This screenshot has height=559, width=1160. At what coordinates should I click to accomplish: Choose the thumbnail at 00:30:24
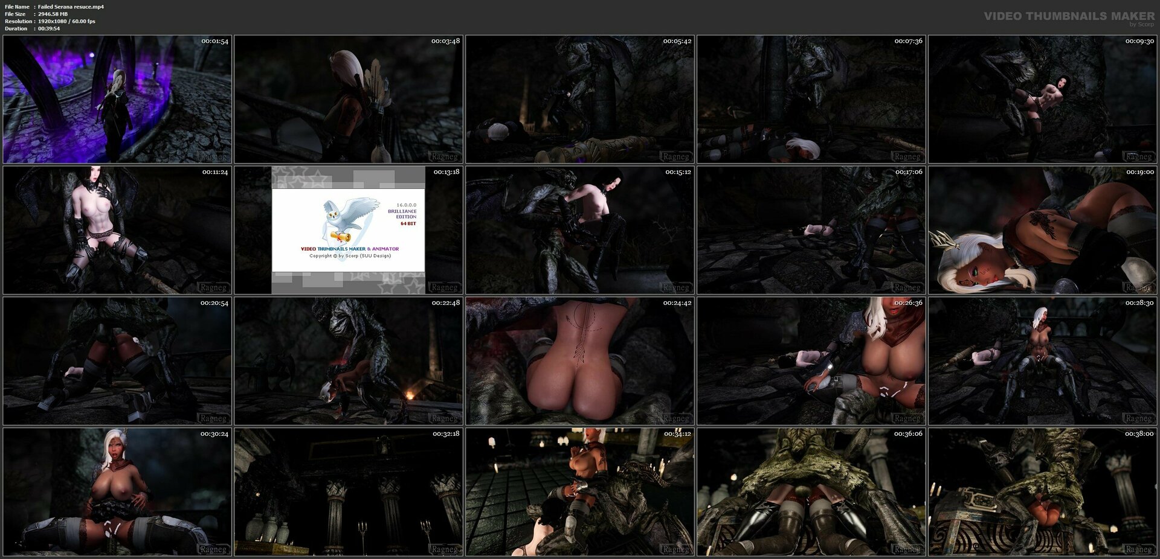[117, 492]
